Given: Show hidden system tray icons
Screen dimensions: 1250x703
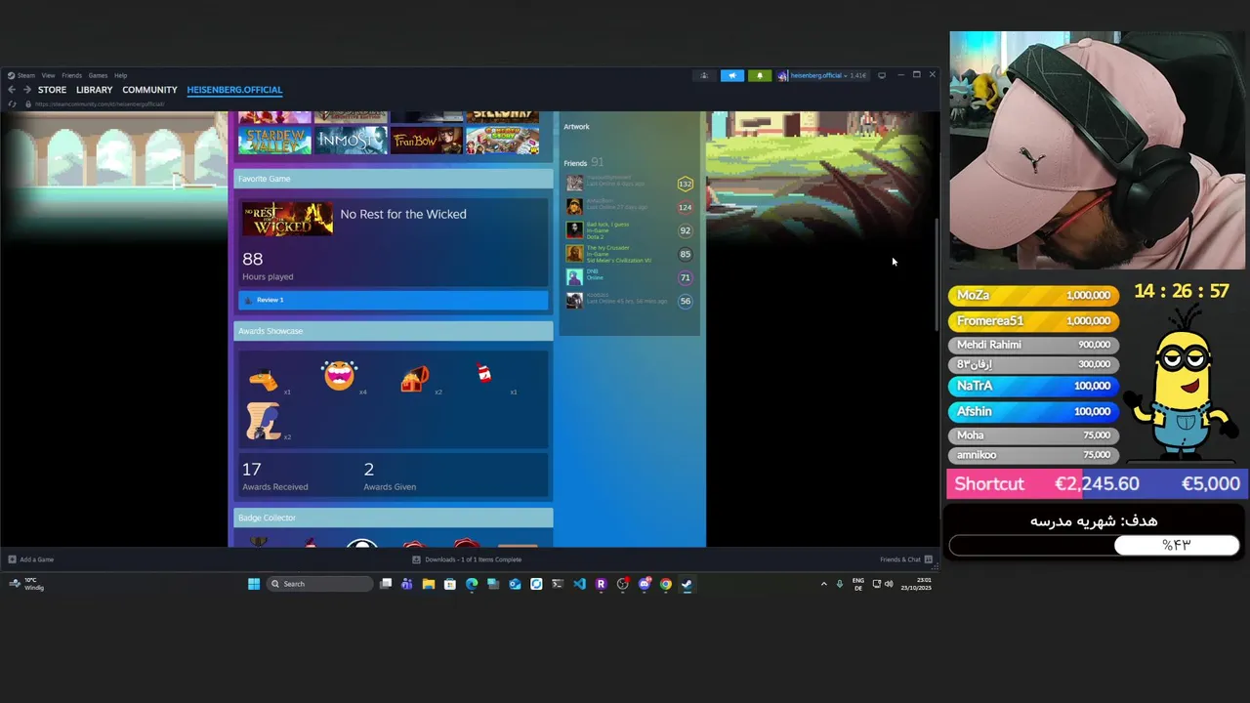Looking at the screenshot, I should [823, 584].
